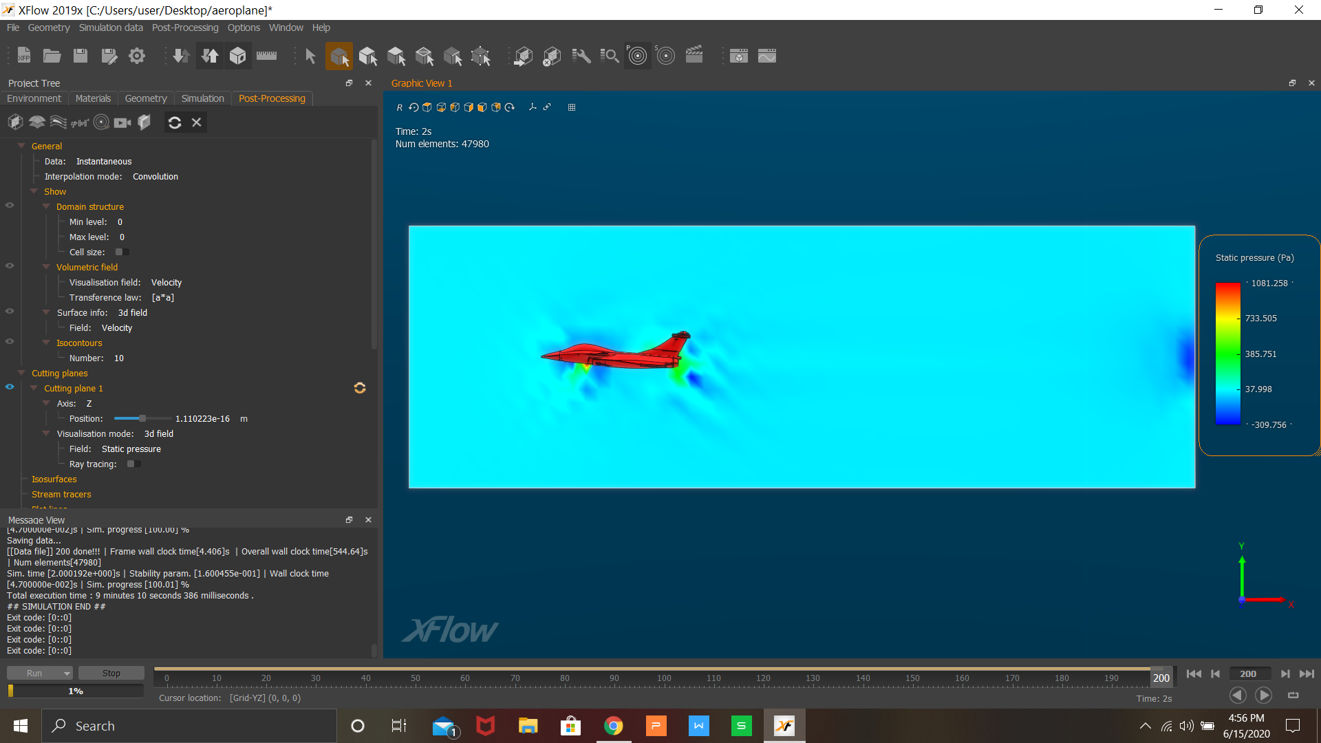1321x743 pixels.
Task: Collapse the Show section
Action: click(34, 191)
